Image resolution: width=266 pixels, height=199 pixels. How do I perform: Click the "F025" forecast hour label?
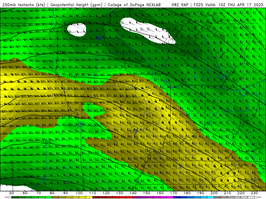pos(199,5)
